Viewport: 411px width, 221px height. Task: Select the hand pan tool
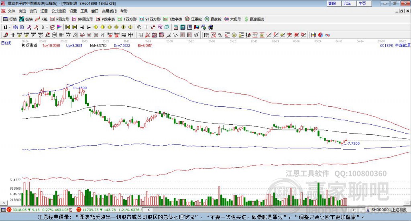(139, 27)
